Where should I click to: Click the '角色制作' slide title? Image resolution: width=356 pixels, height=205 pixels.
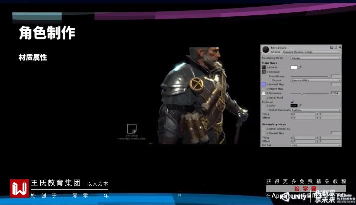47,33
